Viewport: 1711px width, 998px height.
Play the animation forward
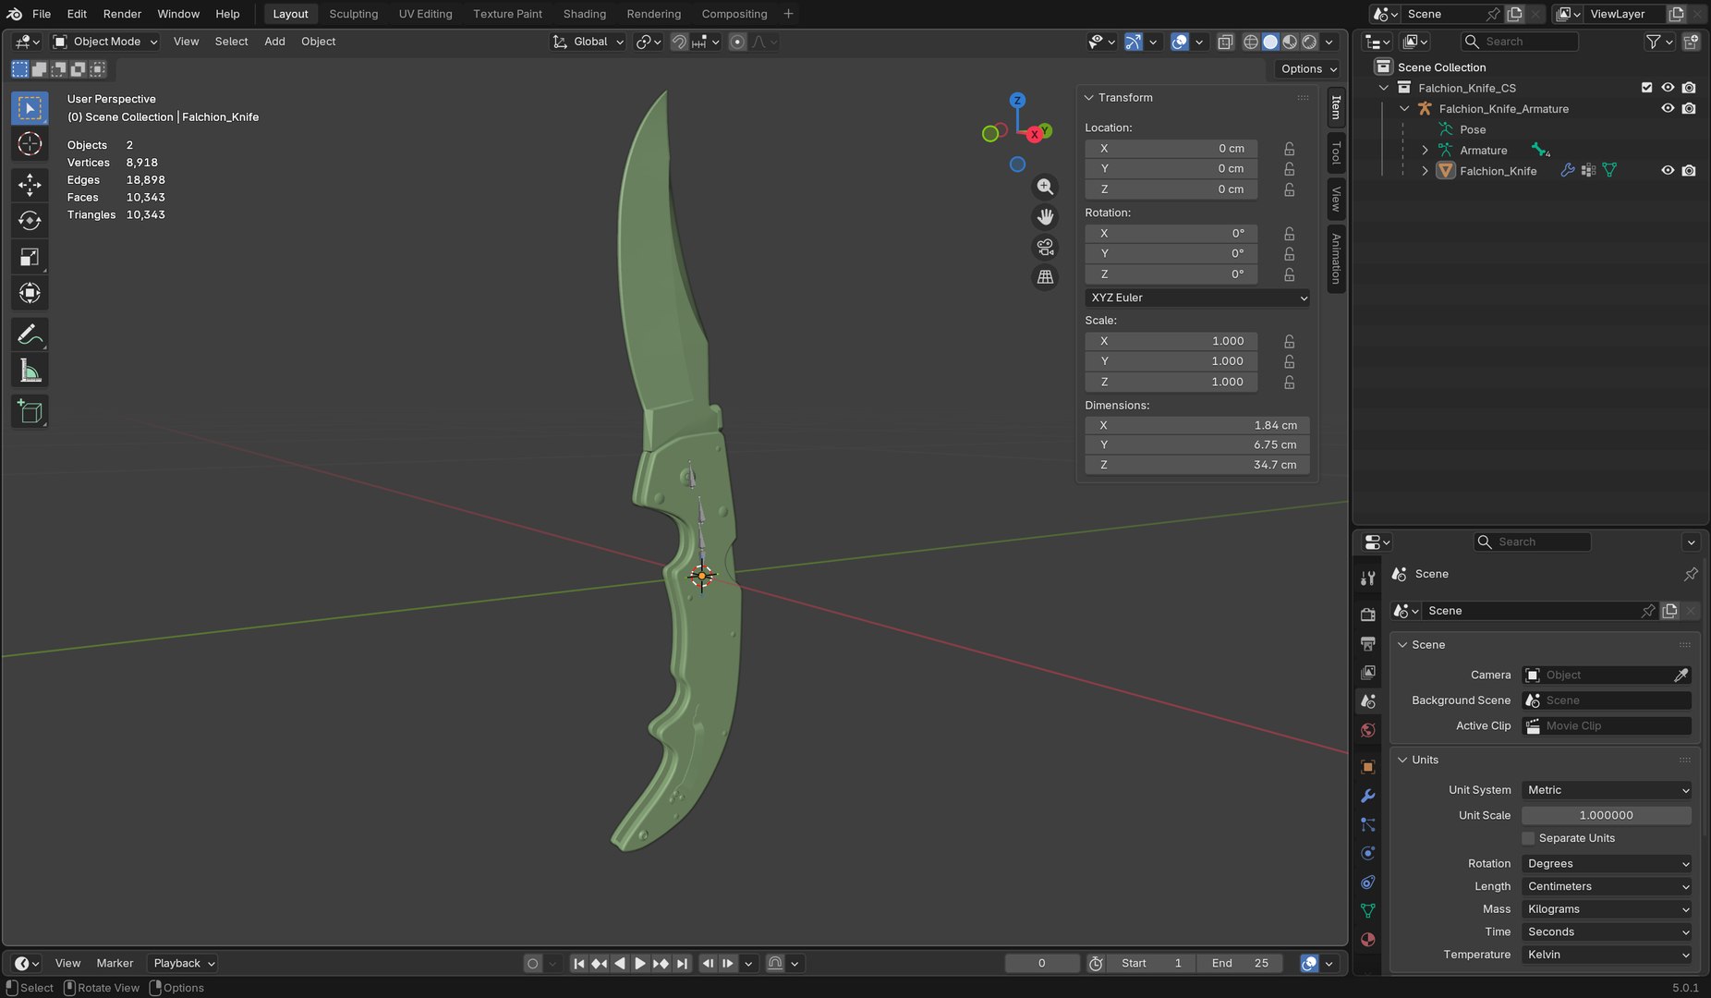639,963
